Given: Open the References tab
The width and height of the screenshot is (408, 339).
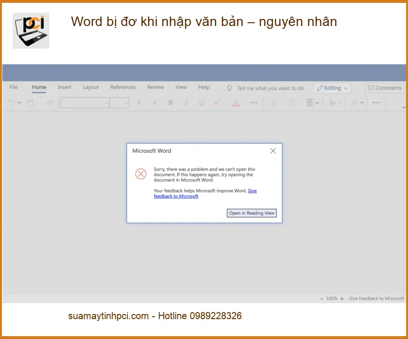Looking at the screenshot, I should 123,87.
